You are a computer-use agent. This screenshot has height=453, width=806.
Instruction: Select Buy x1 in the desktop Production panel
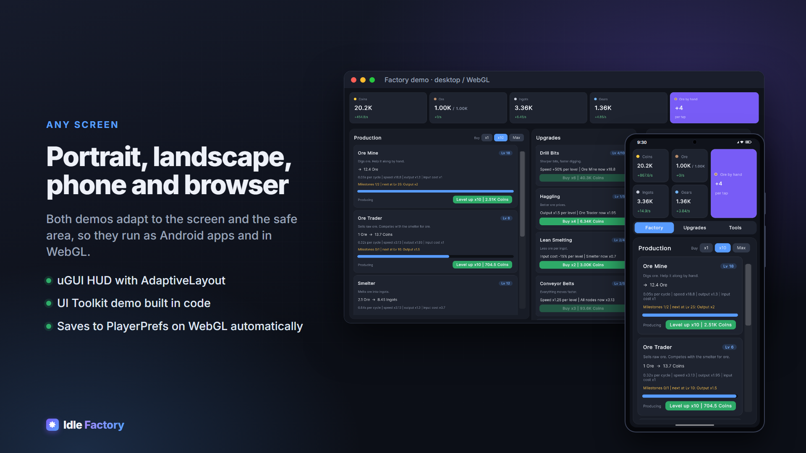click(487, 138)
